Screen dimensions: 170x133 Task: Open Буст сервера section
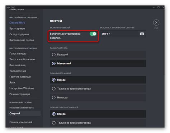17,29
